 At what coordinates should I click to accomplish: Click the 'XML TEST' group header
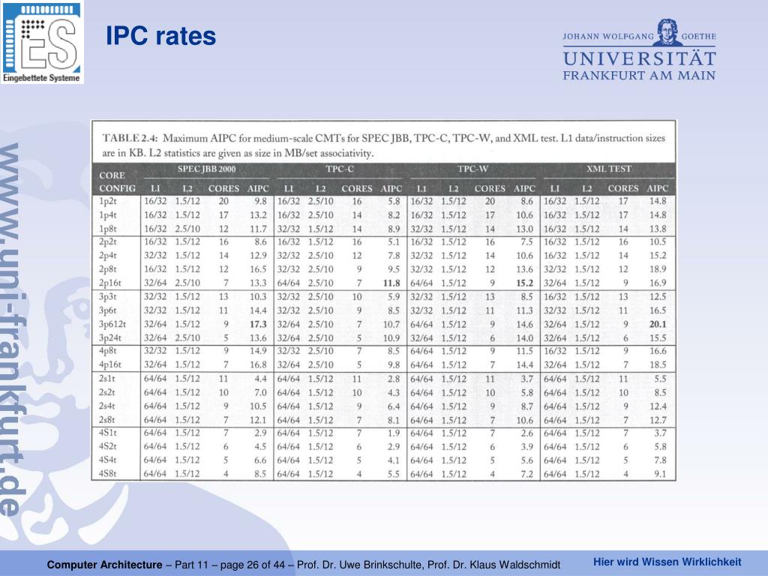coord(609,169)
